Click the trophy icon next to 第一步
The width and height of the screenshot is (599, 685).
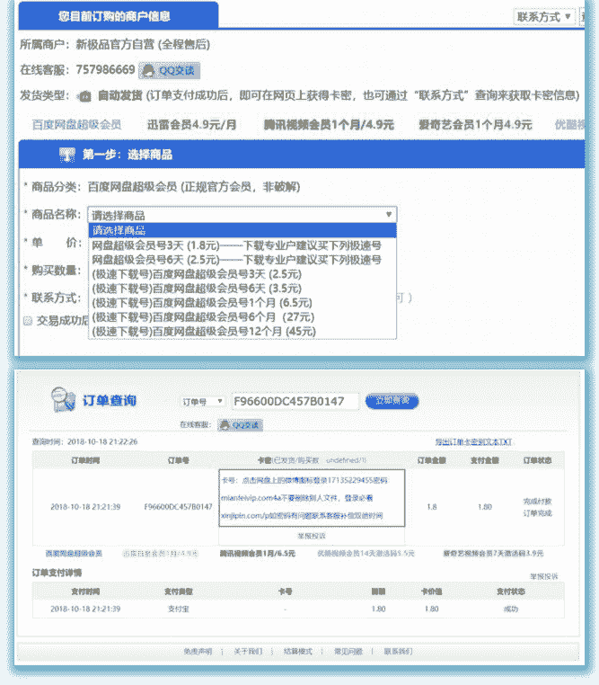coord(66,155)
